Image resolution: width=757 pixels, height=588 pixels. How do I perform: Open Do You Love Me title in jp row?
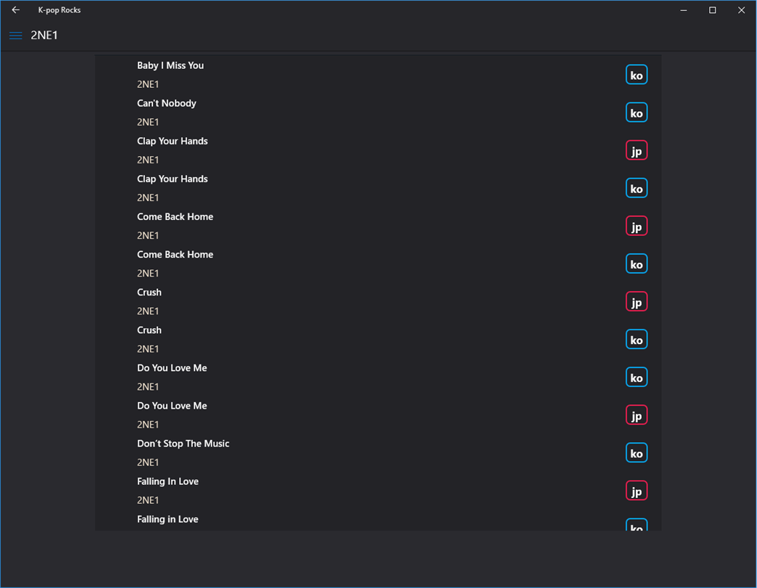172,406
